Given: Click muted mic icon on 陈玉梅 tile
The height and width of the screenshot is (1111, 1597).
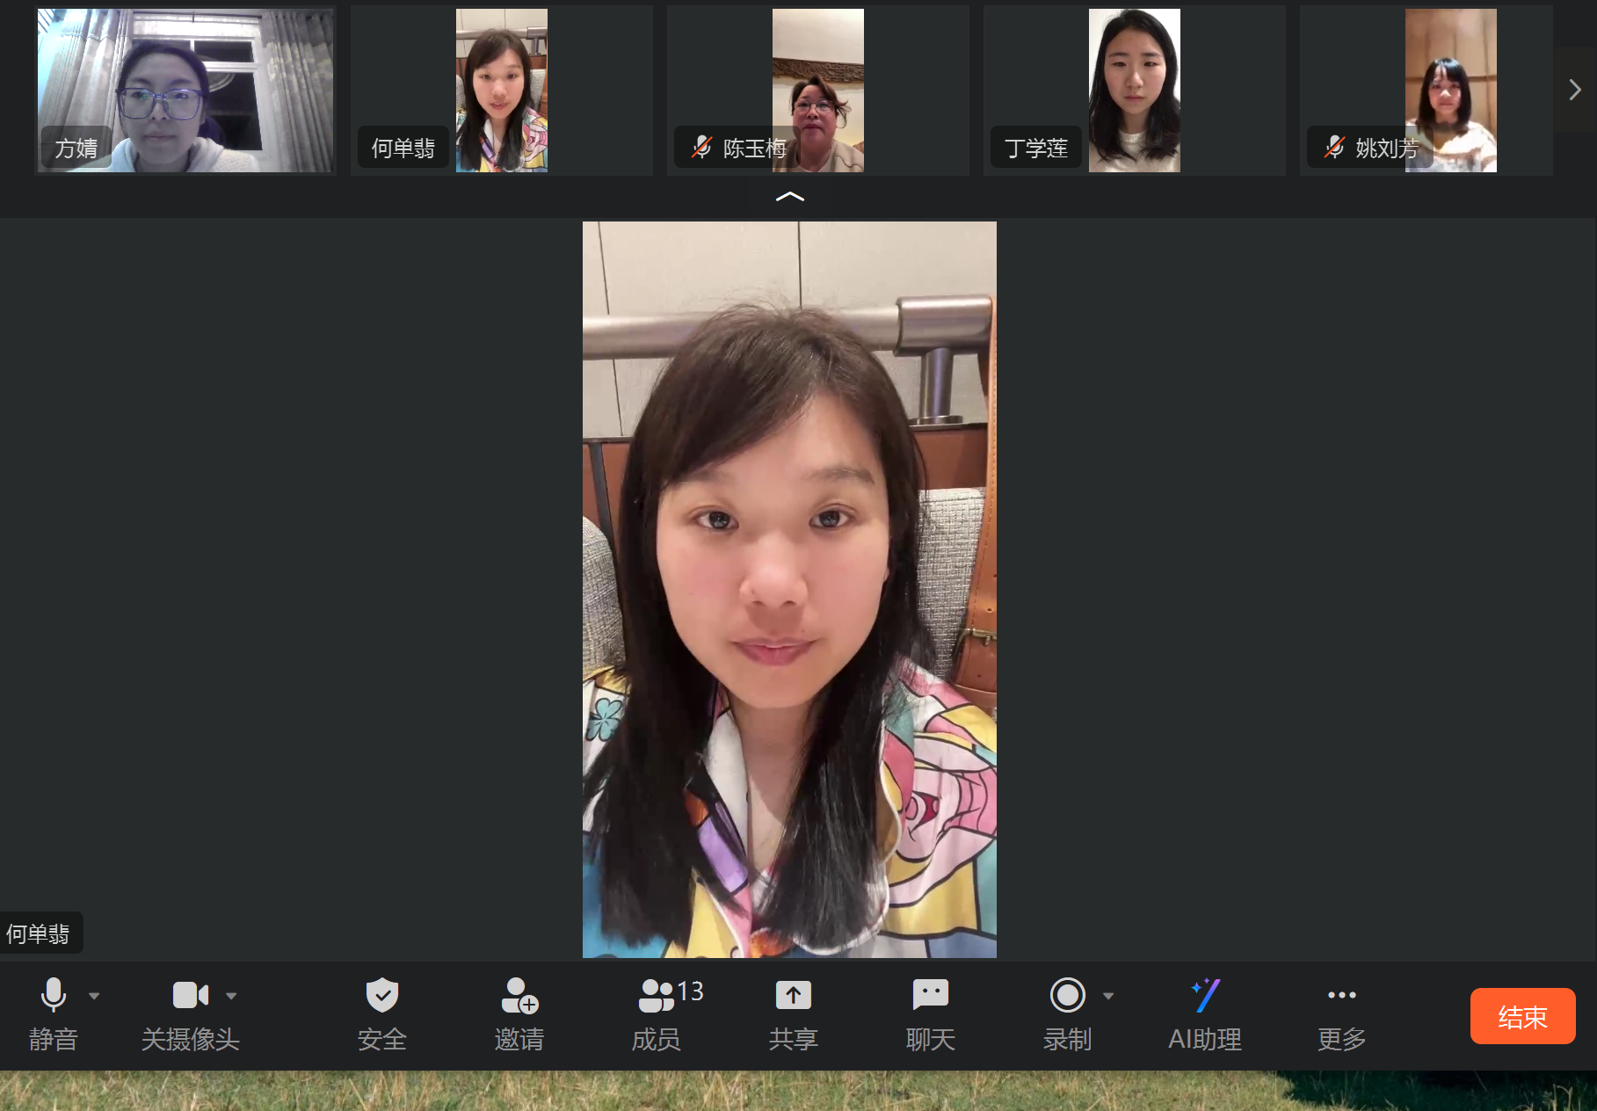Looking at the screenshot, I should (701, 147).
